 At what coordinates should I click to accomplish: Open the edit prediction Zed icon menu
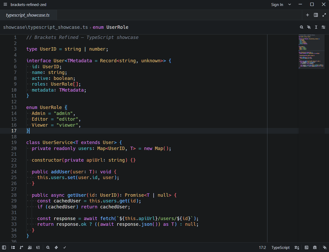[297, 248]
